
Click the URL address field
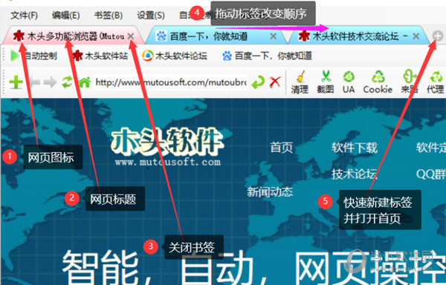(x=171, y=82)
